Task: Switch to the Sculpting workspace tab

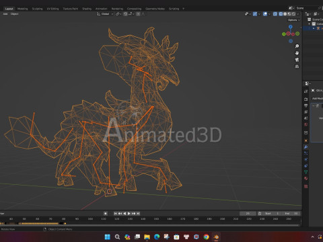Action: [37, 9]
